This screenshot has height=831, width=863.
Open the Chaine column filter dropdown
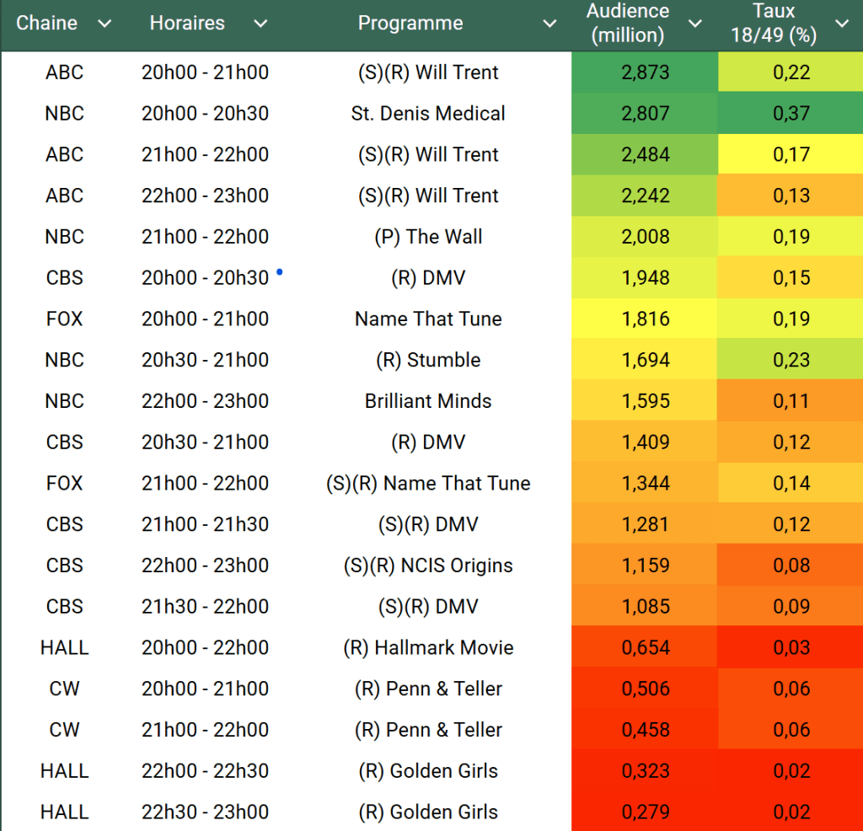(x=105, y=24)
